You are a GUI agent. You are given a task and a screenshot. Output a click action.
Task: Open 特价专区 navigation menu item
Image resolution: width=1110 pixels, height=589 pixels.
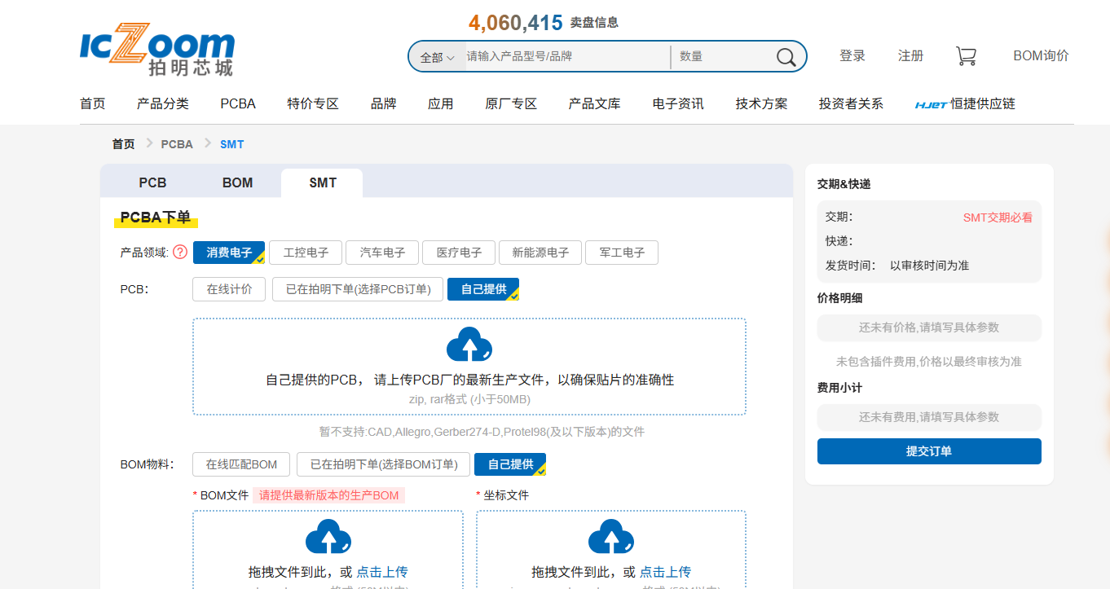click(313, 104)
